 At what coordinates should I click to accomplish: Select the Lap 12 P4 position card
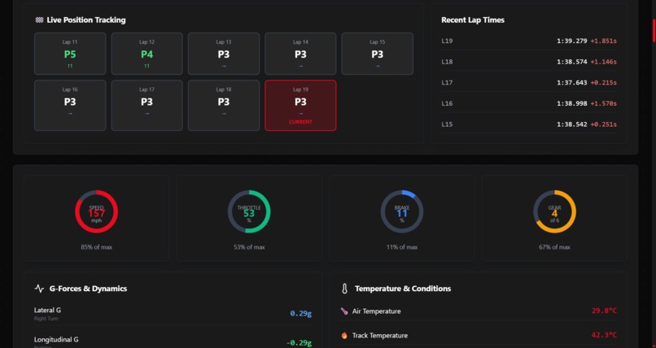click(x=147, y=54)
